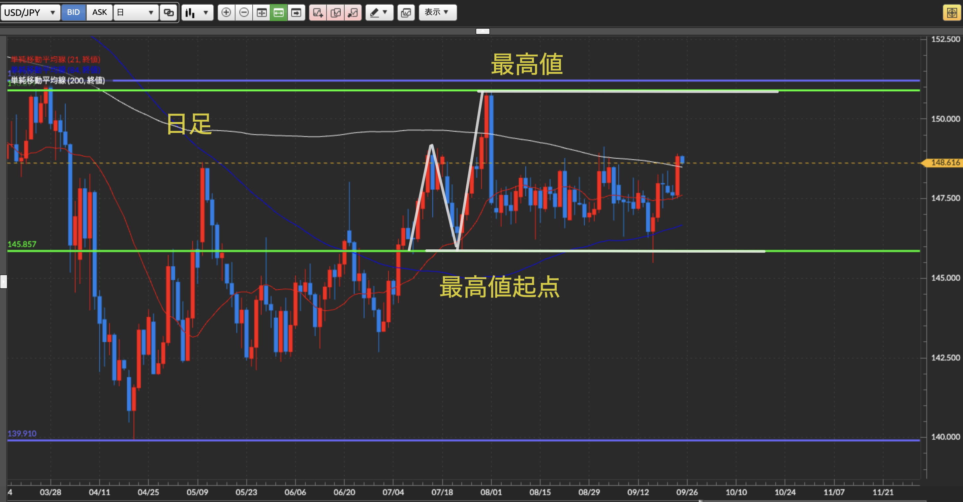Expand the chart type bars dropdown
The image size is (963, 502).
197,13
